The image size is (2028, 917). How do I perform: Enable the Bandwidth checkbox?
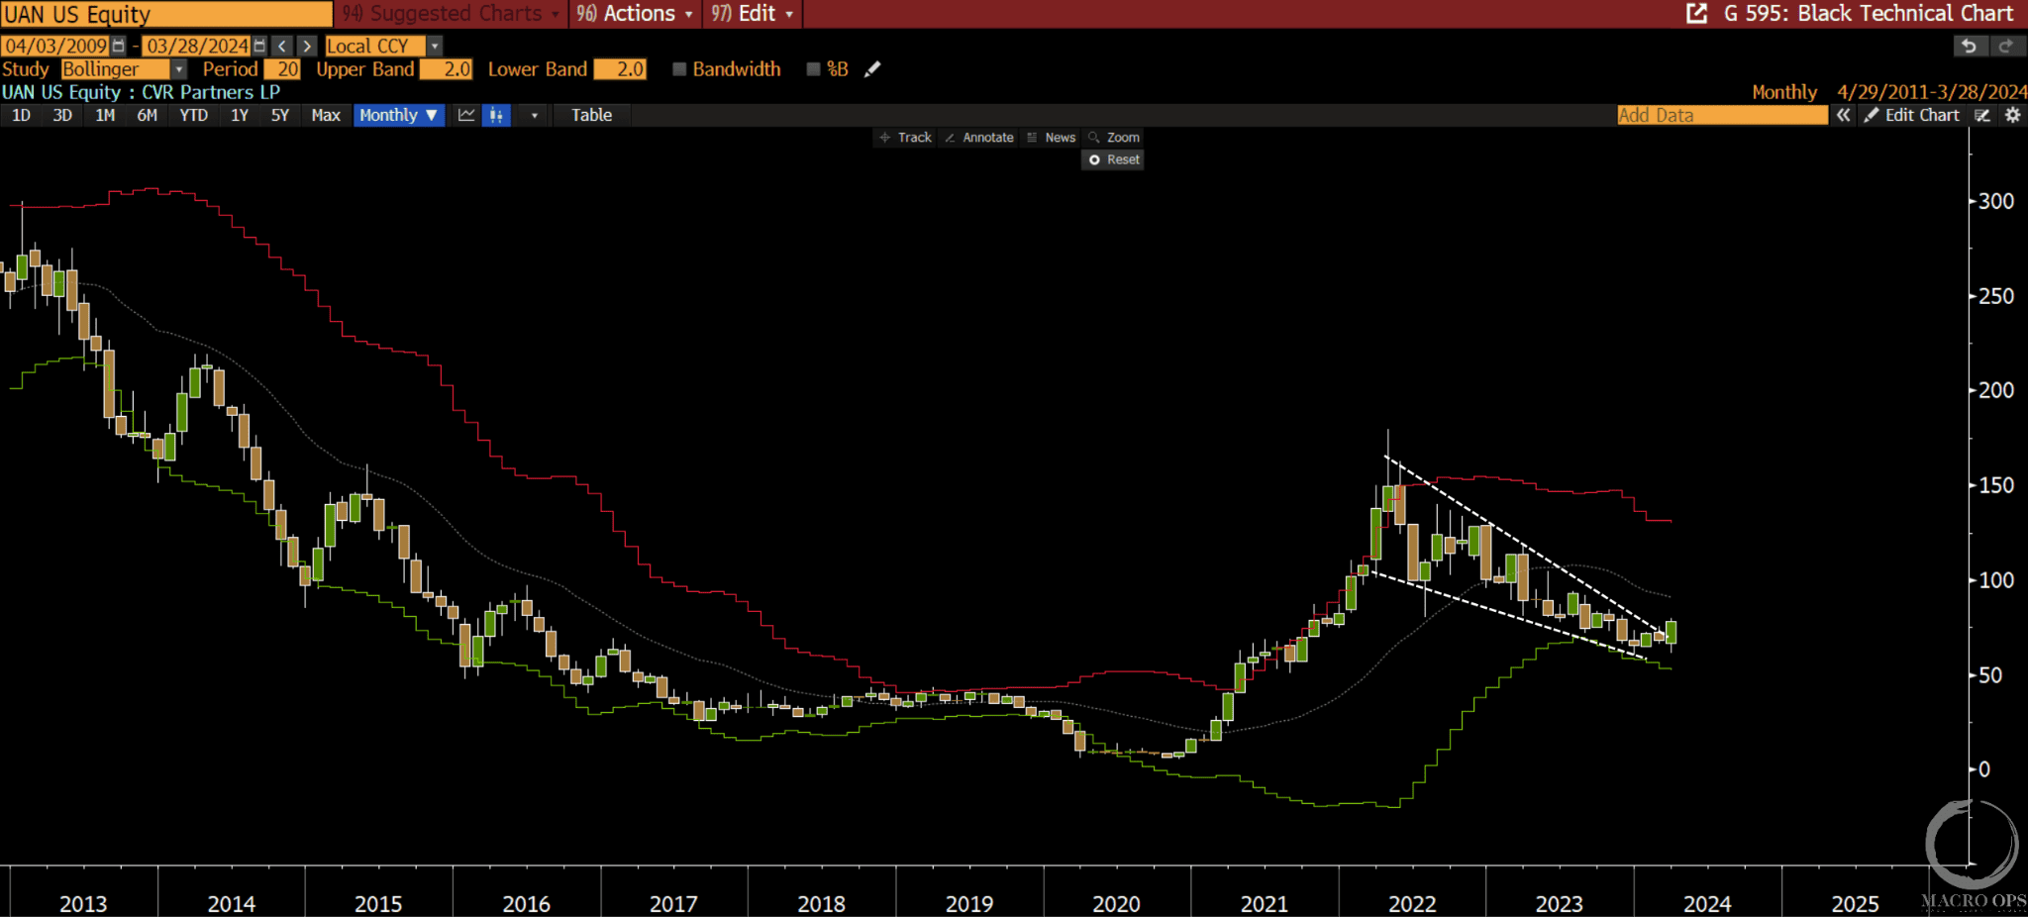[679, 69]
